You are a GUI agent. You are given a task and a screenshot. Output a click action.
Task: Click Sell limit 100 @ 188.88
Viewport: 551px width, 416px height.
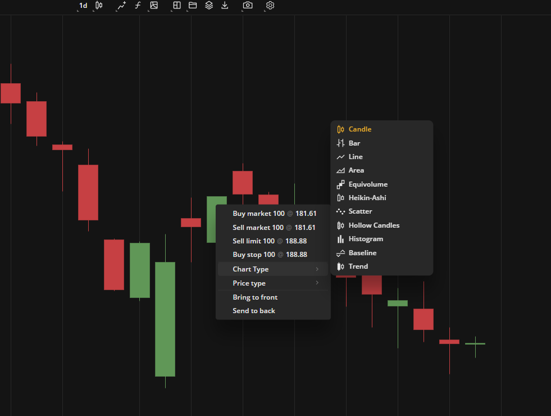pos(273,241)
